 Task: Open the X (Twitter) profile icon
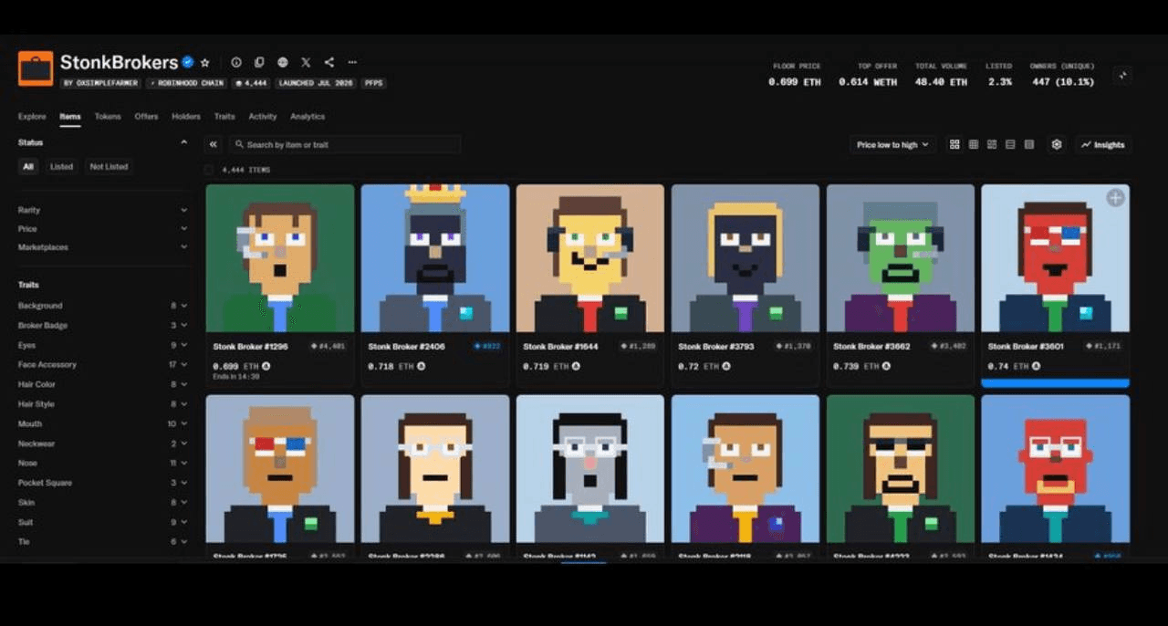pos(306,62)
